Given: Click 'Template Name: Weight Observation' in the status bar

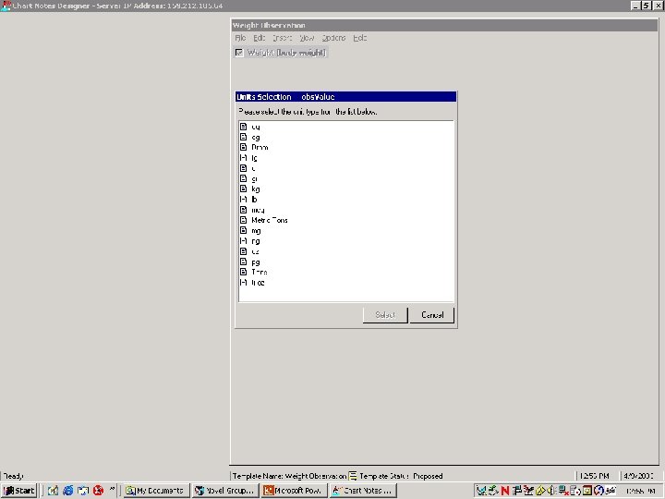Looking at the screenshot, I should click(x=289, y=476).
